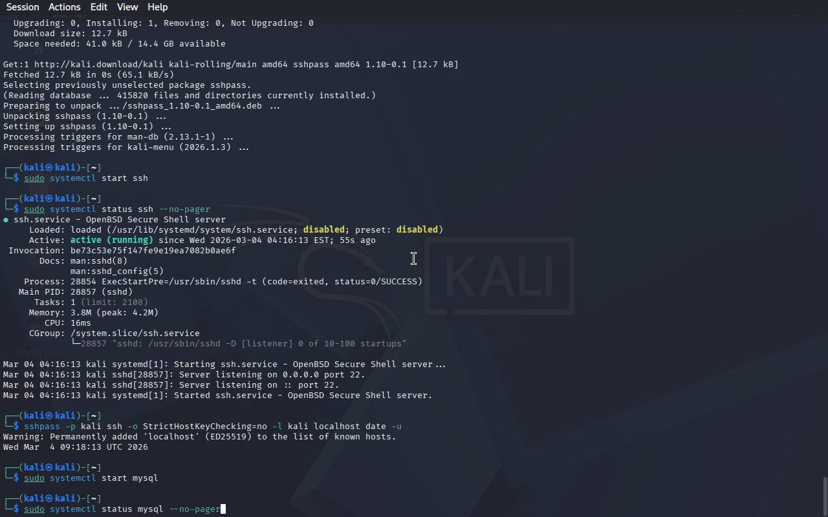Open the Actions menu
Screen dimensions: 828x517
tap(65, 7)
